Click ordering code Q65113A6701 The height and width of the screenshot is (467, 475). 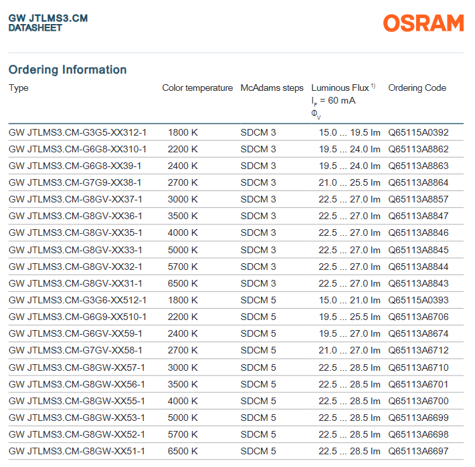[418, 384]
